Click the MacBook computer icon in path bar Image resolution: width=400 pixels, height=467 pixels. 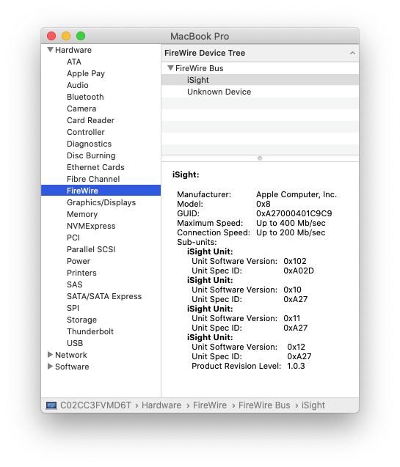pos(51,405)
